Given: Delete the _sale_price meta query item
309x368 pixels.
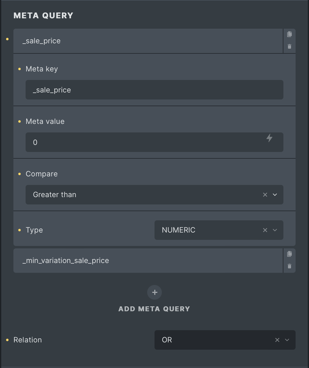Looking at the screenshot, I should [x=289, y=47].
